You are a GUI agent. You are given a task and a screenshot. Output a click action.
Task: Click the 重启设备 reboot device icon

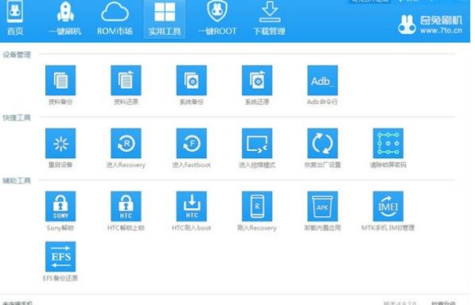60,143
